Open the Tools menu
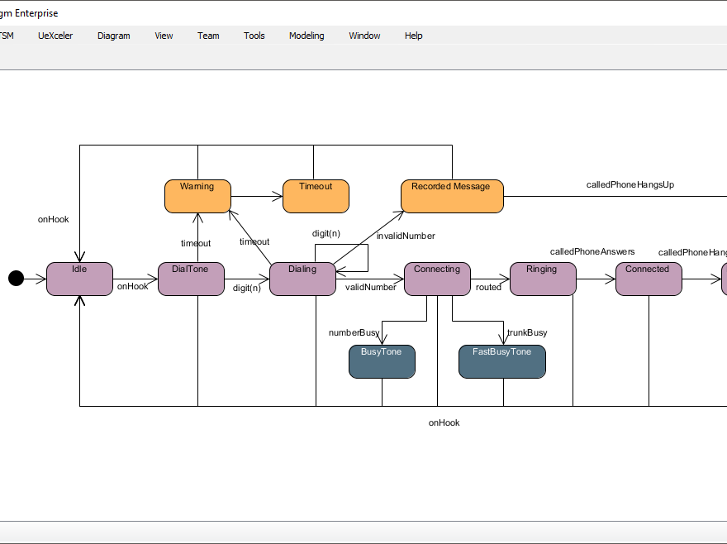 click(x=254, y=36)
